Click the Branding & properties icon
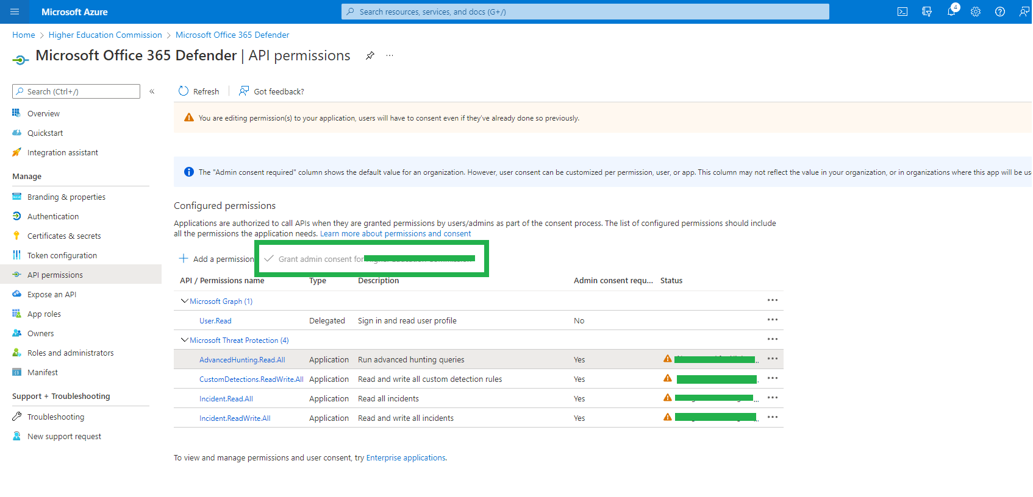The image size is (1033, 497). (16, 197)
